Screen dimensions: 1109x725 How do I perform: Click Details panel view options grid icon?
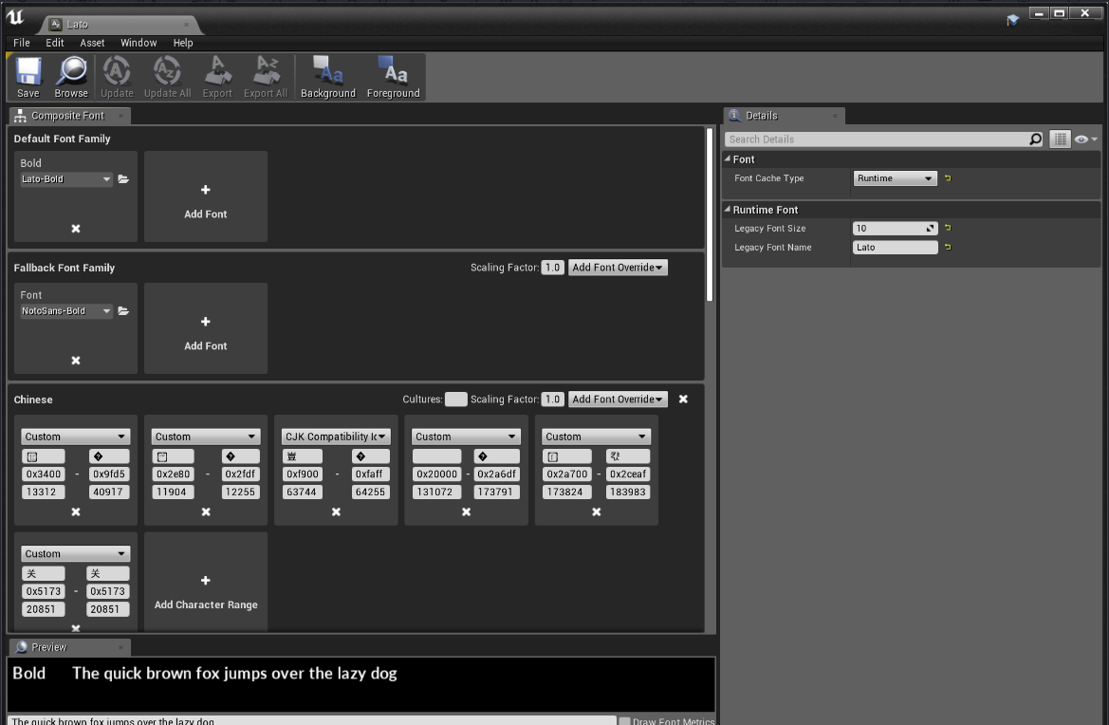(x=1060, y=139)
